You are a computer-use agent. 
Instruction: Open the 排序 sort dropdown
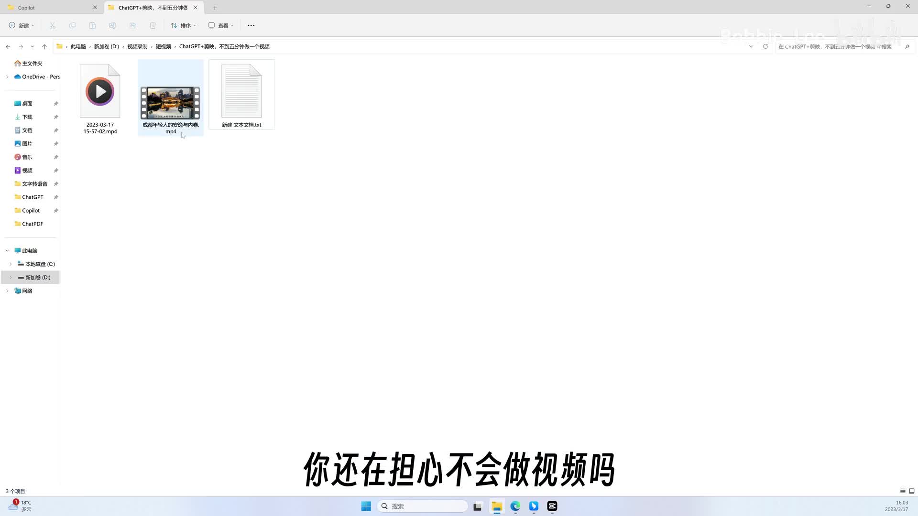pyautogui.click(x=183, y=25)
